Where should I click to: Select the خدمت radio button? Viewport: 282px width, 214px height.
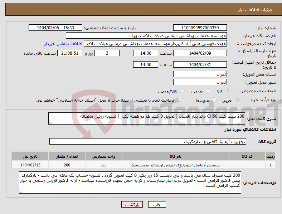208,91
